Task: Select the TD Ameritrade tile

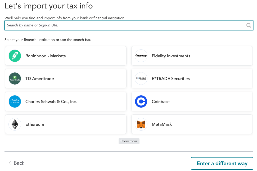Action: pyautogui.click(x=65, y=78)
